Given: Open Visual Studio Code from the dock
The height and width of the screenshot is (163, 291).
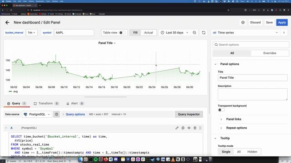Looking at the screenshot, I should (110, 159).
